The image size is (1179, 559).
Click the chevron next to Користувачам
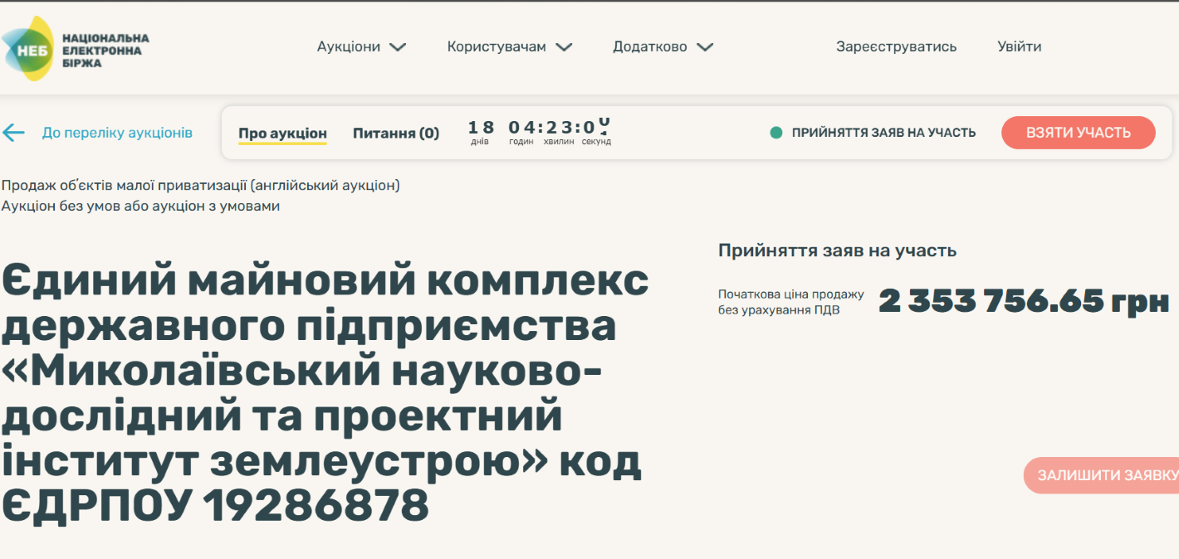[x=565, y=47]
